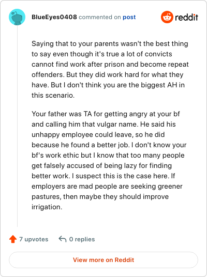
Task: Click the vertical thread line under the avatar
Action: pos(17,126)
